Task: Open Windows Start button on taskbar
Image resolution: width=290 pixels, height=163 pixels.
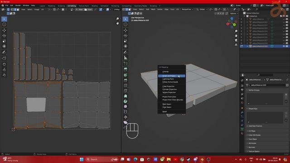Action: (x=82, y=159)
